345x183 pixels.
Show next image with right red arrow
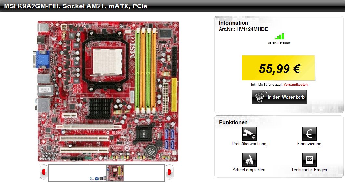(x=169, y=172)
